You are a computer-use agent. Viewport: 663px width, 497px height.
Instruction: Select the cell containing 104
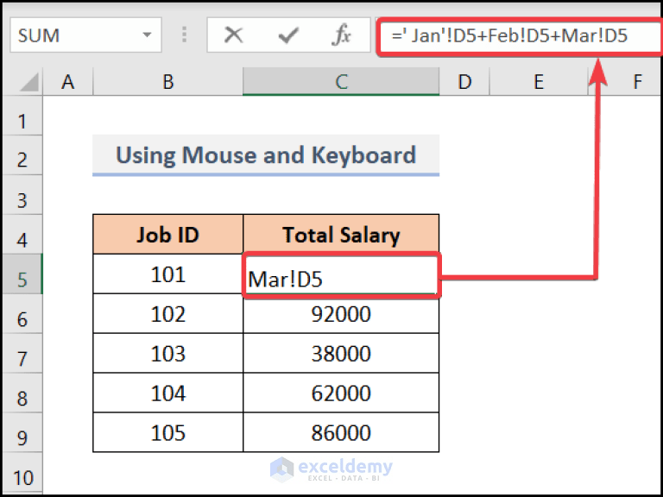tap(167, 393)
